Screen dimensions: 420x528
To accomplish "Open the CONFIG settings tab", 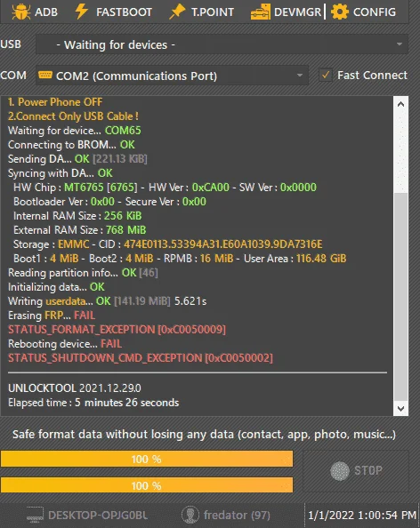I will 363,12.
